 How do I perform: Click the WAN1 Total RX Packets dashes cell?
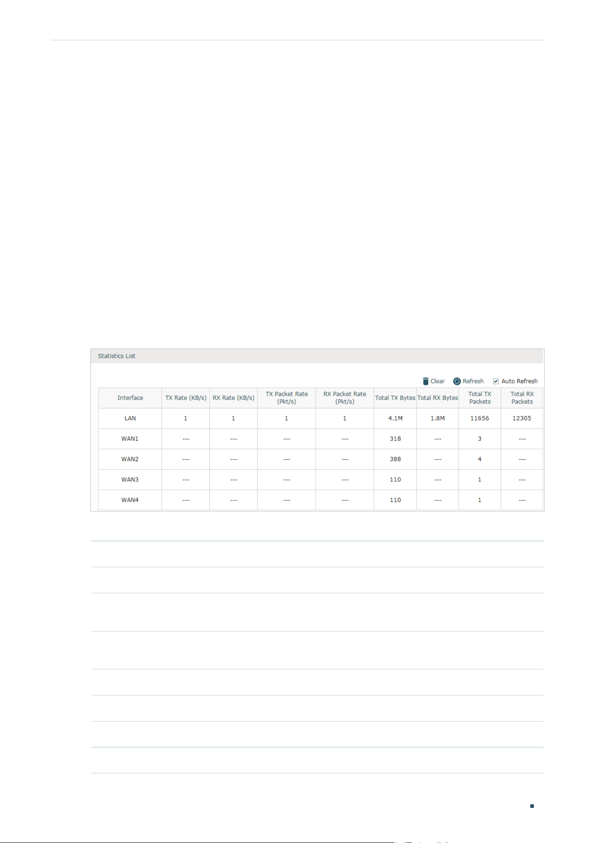(x=522, y=439)
